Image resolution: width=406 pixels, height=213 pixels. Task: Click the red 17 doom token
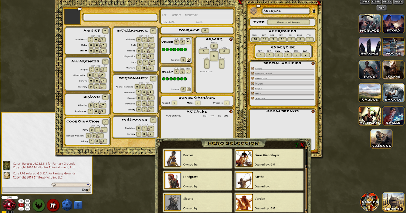tap(53, 205)
